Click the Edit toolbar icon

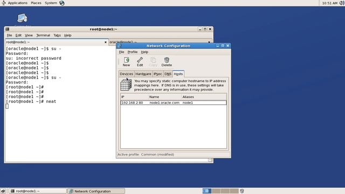[140, 62]
